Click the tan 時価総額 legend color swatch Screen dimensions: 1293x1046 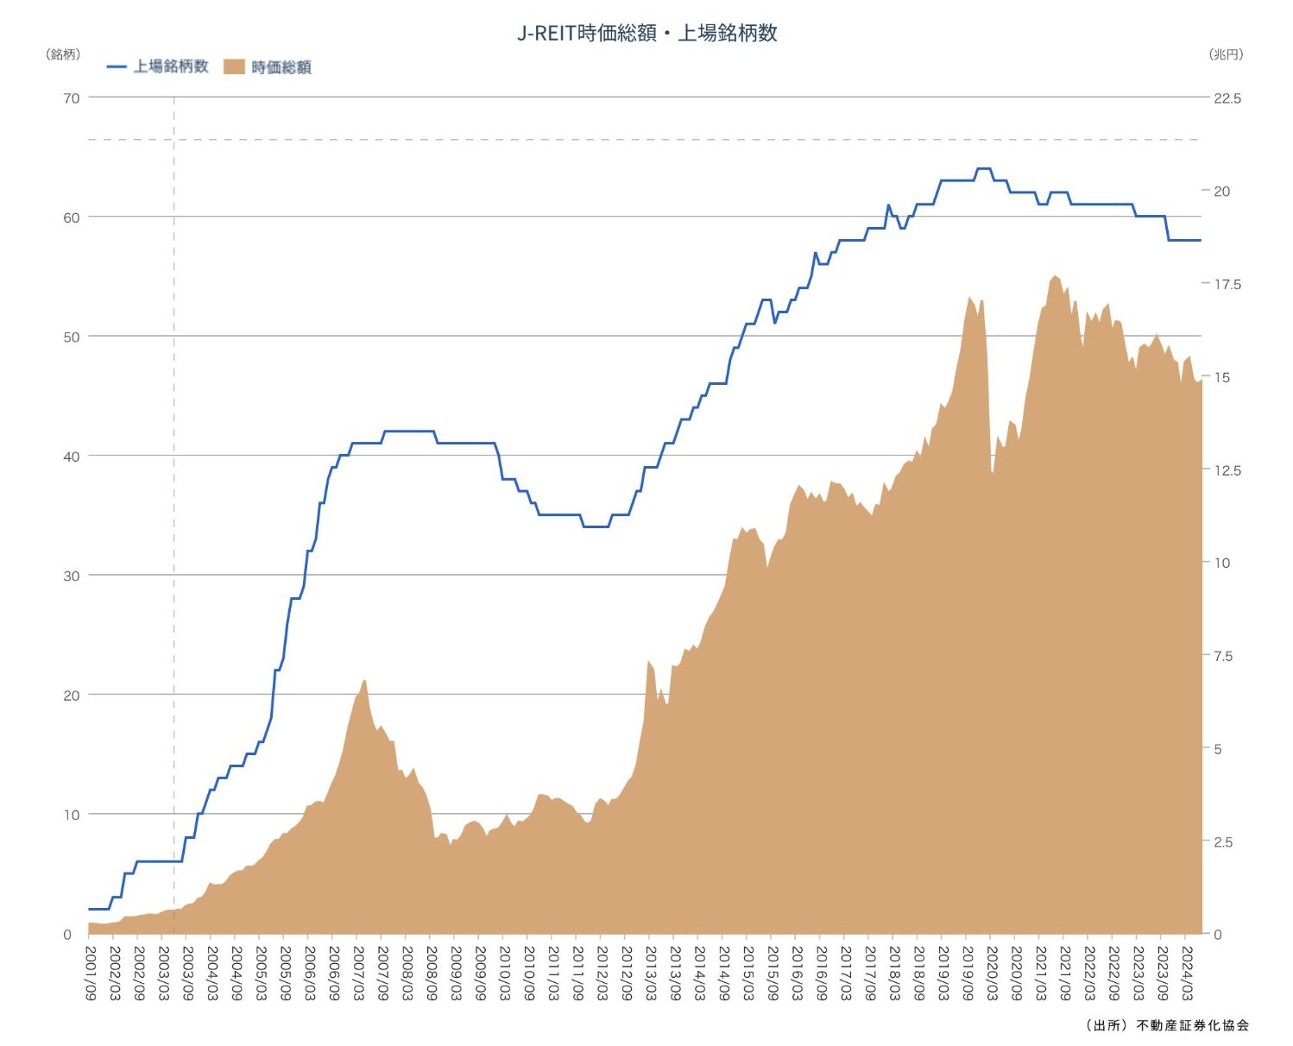[234, 67]
